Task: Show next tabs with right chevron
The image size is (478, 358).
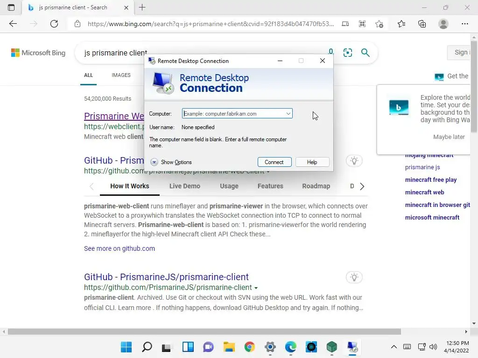Action: pos(362,186)
